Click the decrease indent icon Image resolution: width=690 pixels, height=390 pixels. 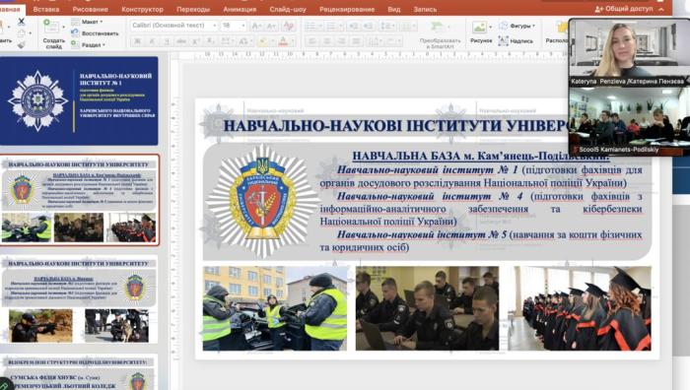pos(353,26)
